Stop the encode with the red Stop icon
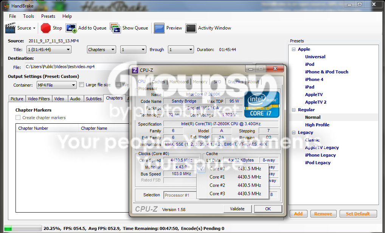 pyautogui.click(x=46, y=28)
